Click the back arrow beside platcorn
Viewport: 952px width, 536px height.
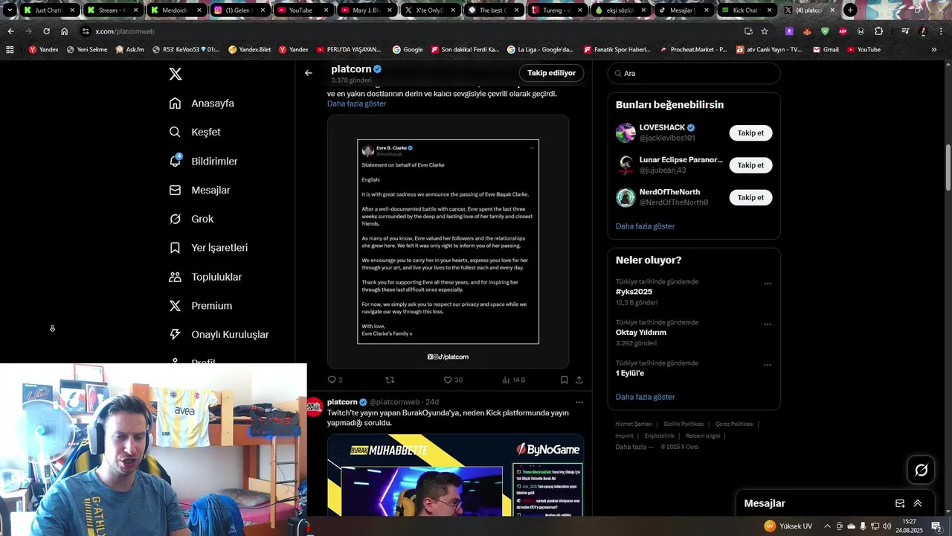pos(309,73)
